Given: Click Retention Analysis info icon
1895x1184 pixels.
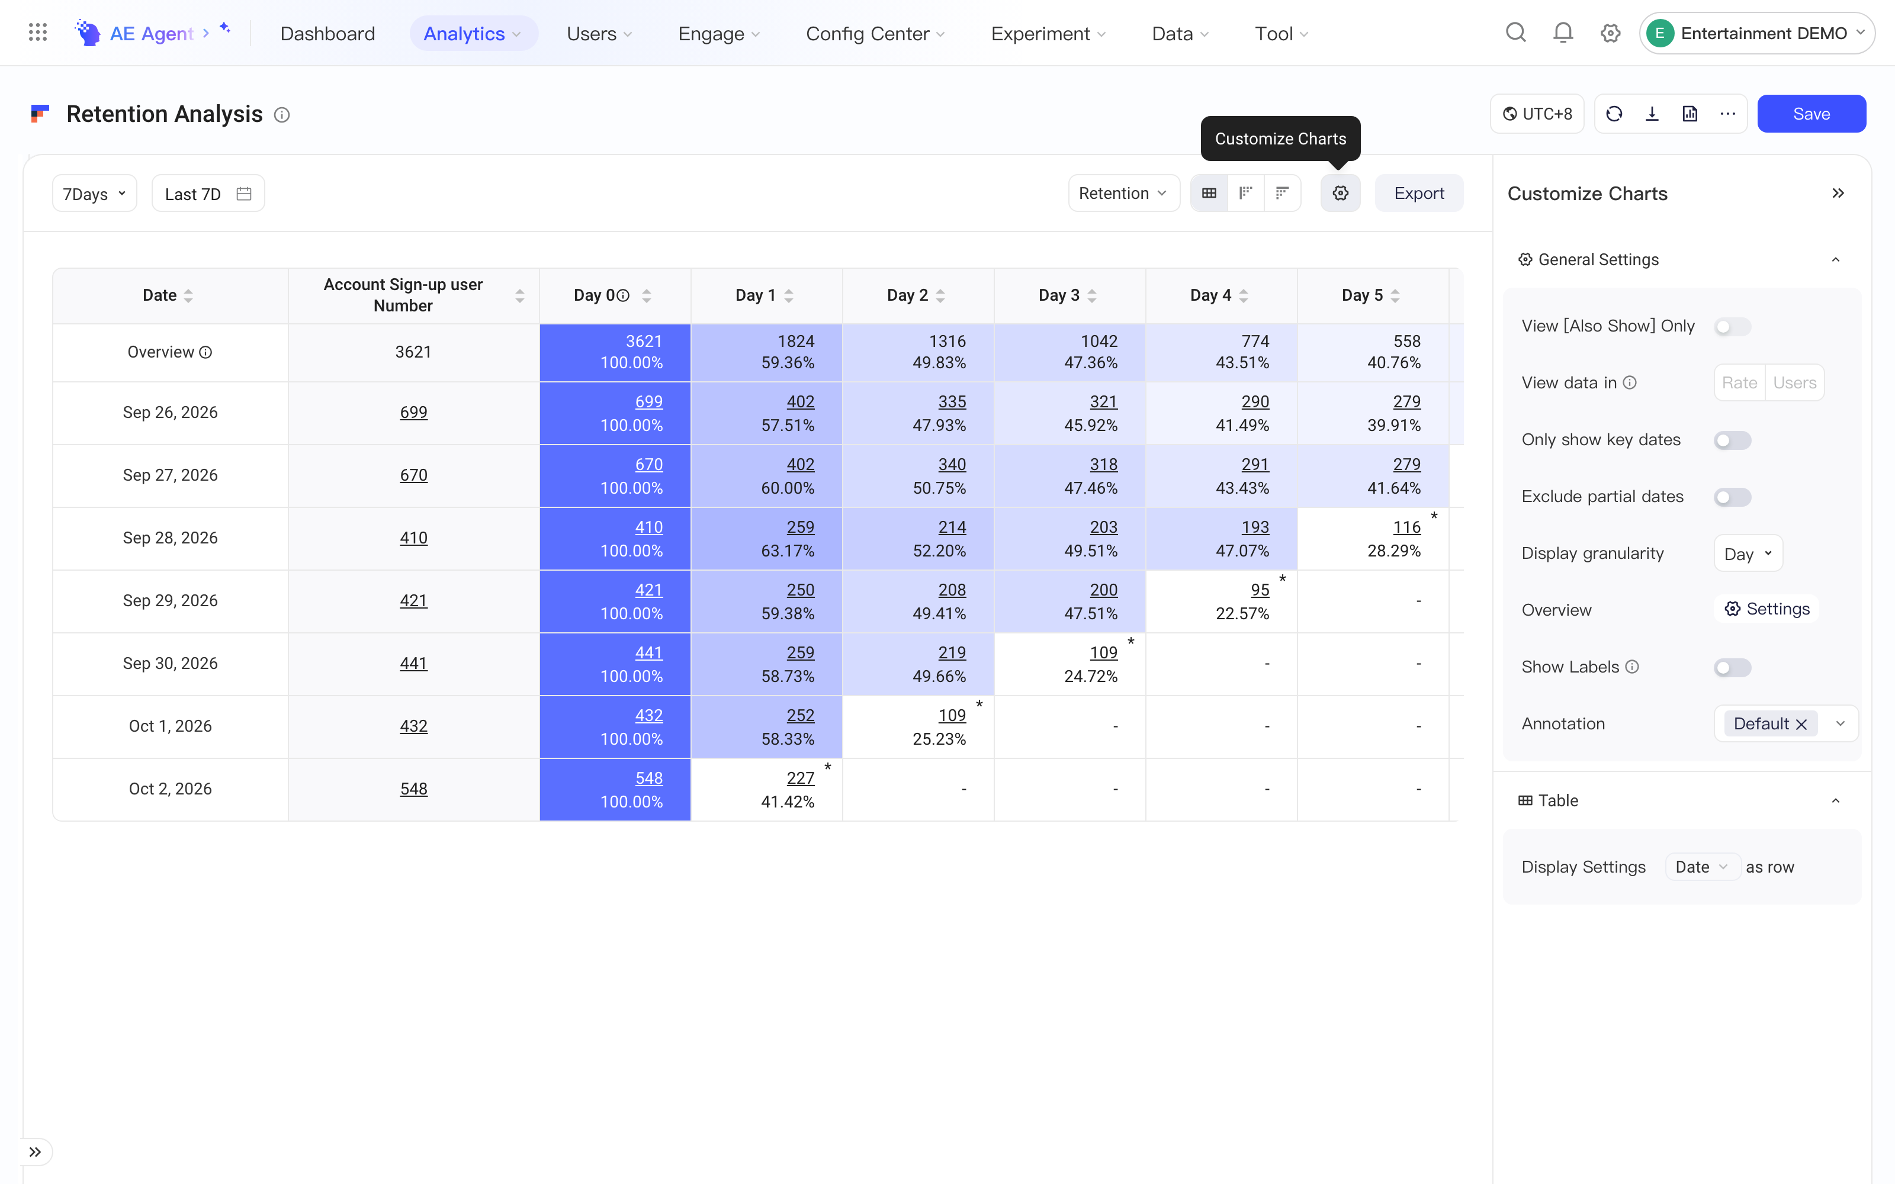Looking at the screenshot, I should [x=282, y=115].
